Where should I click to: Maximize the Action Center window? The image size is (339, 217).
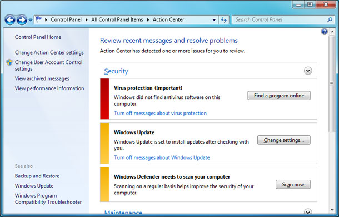[310, 4]
